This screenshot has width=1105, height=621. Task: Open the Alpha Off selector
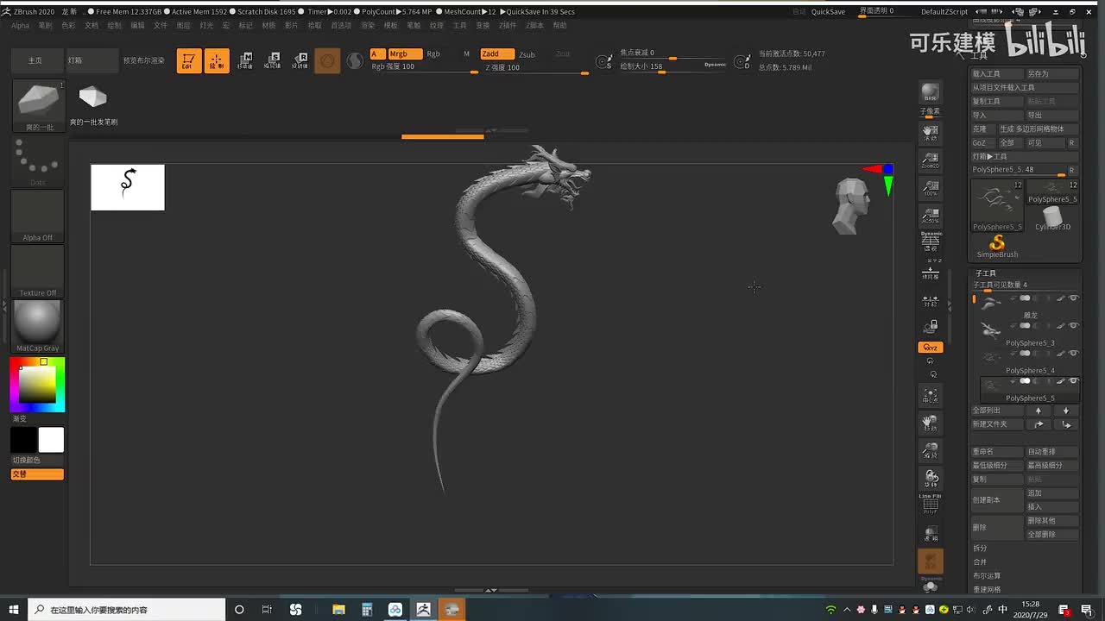(x=38, y=216)
